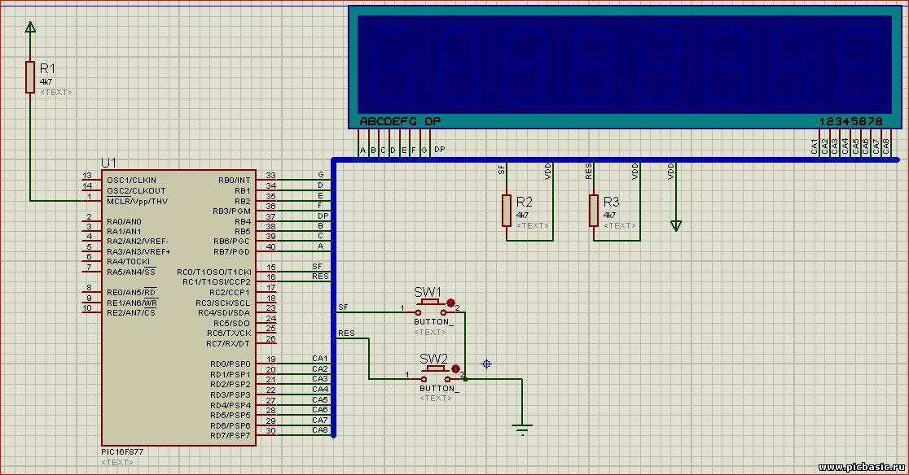Click the SW1 reference label
Screen dimensions: 909x475
click(428, 292)
